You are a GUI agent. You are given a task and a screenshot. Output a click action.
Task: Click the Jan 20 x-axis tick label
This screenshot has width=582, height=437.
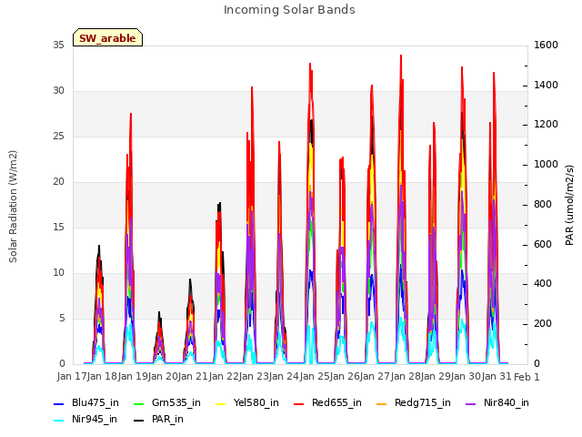[x=163, y=376]
